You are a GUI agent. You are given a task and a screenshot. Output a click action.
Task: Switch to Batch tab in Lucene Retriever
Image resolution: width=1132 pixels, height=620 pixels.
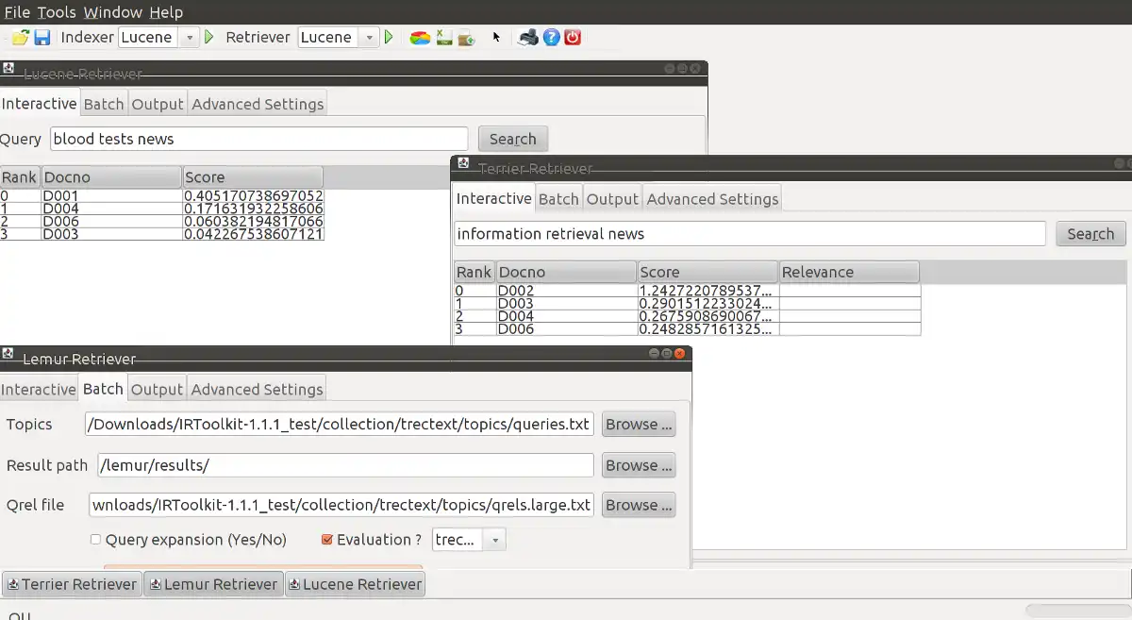[104, 105]
